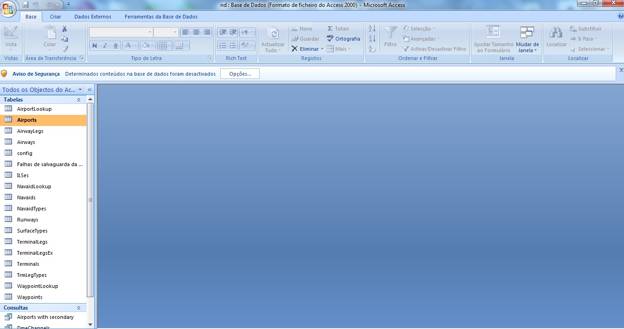
Task: Click the sort ascending A-Z icon
Action: coord(372,29)
